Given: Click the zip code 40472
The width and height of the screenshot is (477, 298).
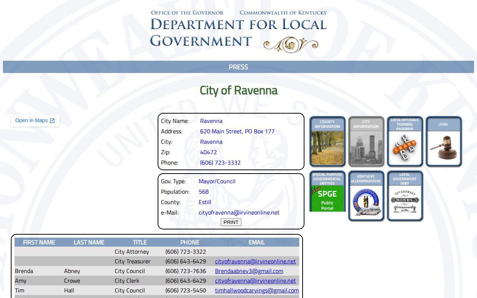Looking at the screenshot, I should (x=208, y=152).
